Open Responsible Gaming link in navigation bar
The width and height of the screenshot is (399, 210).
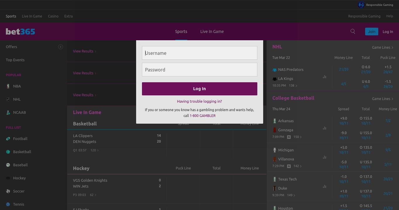(x=364, y=16)
